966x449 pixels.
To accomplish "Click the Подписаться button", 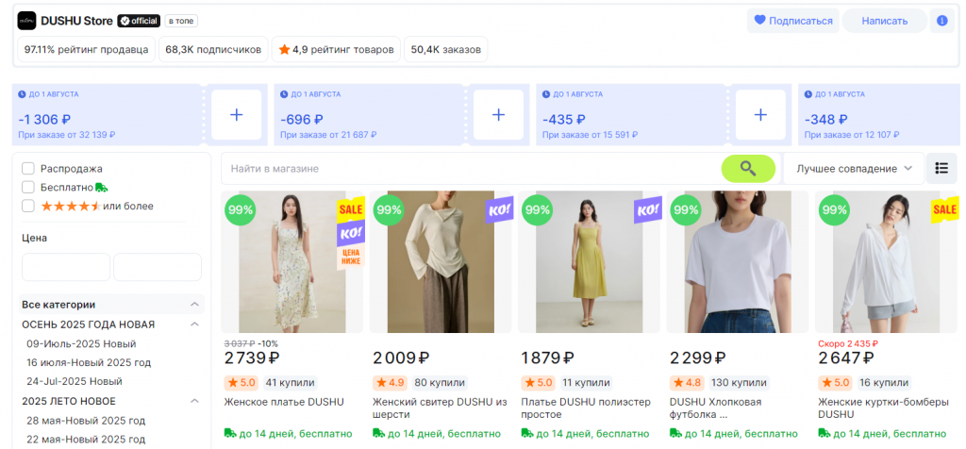I will [x=793, y=21].
